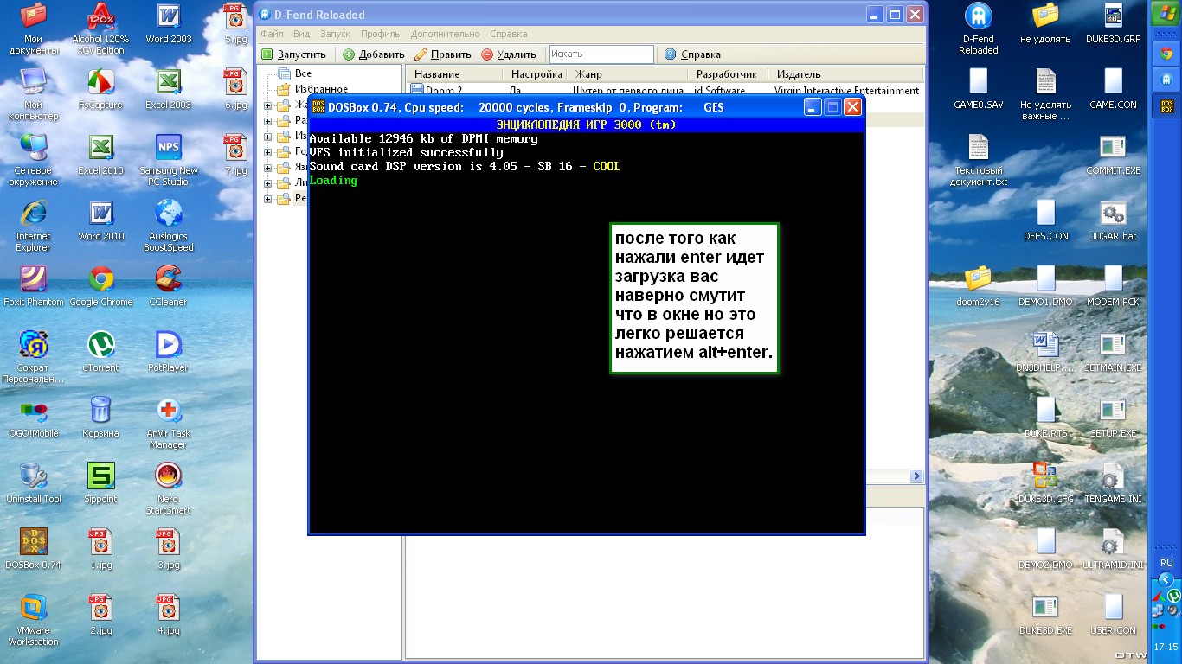Expand the tree folder starting with 'Яз'
The width and height of the screenshot is (1182, 664).
tap(268, 168)
